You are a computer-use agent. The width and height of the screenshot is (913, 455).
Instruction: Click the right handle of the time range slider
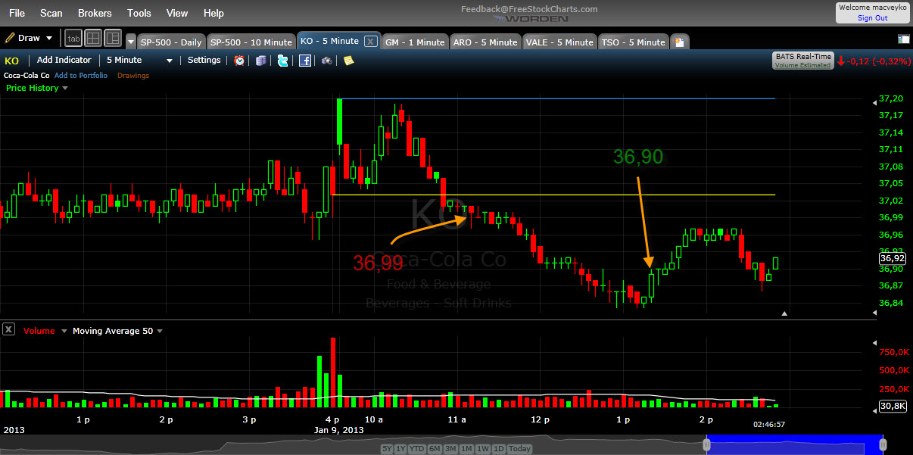tap(883, 445)
